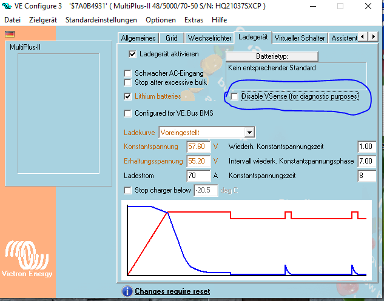Click the Intervall wiederk. Konstantspannungsphase field
This screenshot has height=301, width=384.
(366, 161)
